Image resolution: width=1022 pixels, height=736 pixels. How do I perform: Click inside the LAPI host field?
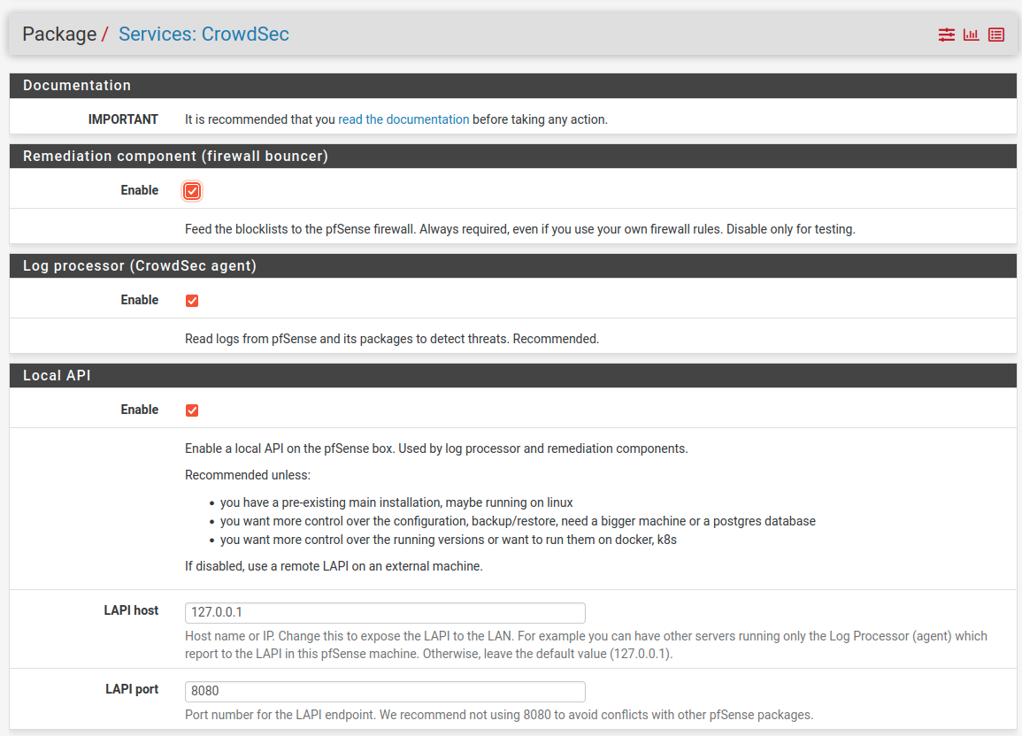coord(385,612)
